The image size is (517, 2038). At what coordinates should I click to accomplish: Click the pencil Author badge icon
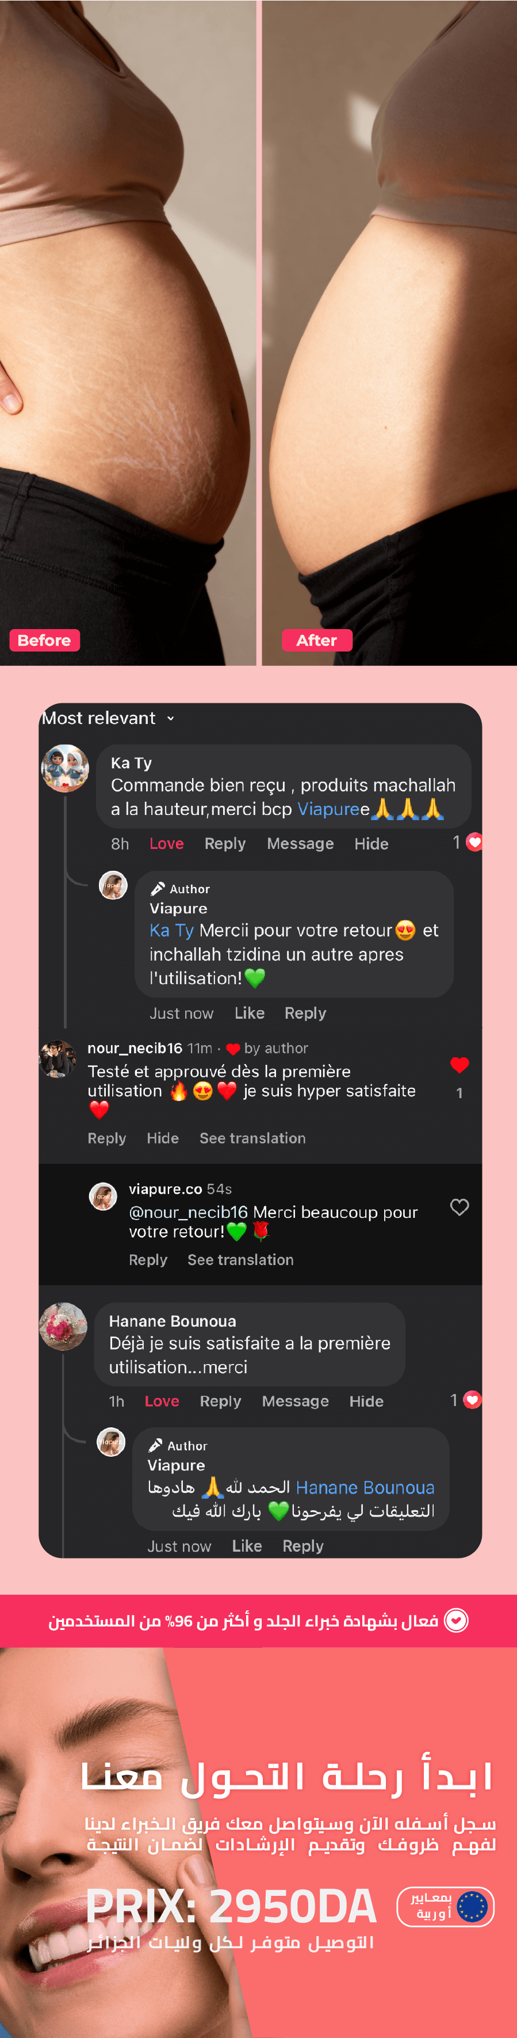(x=158, y=889)
